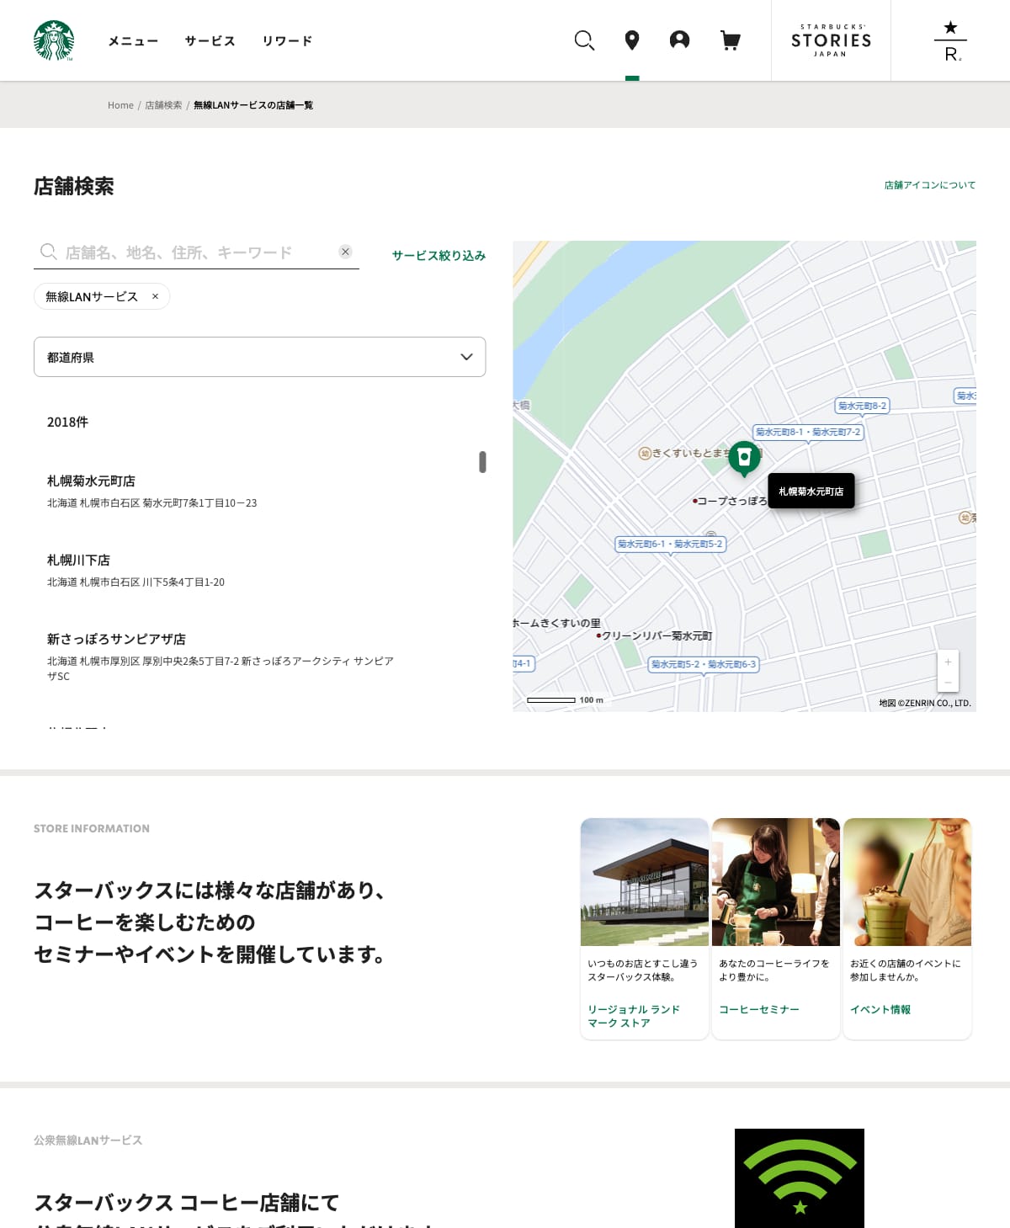This screenshot has width=1010, height=1228.
Task: Open コーヒーセミナー link
Action: pyautogui.click(x=759, y=1009)
